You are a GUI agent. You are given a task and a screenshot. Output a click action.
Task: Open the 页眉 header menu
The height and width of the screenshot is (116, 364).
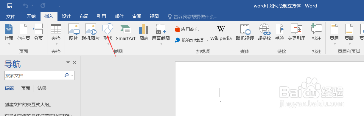click(334, 34)
